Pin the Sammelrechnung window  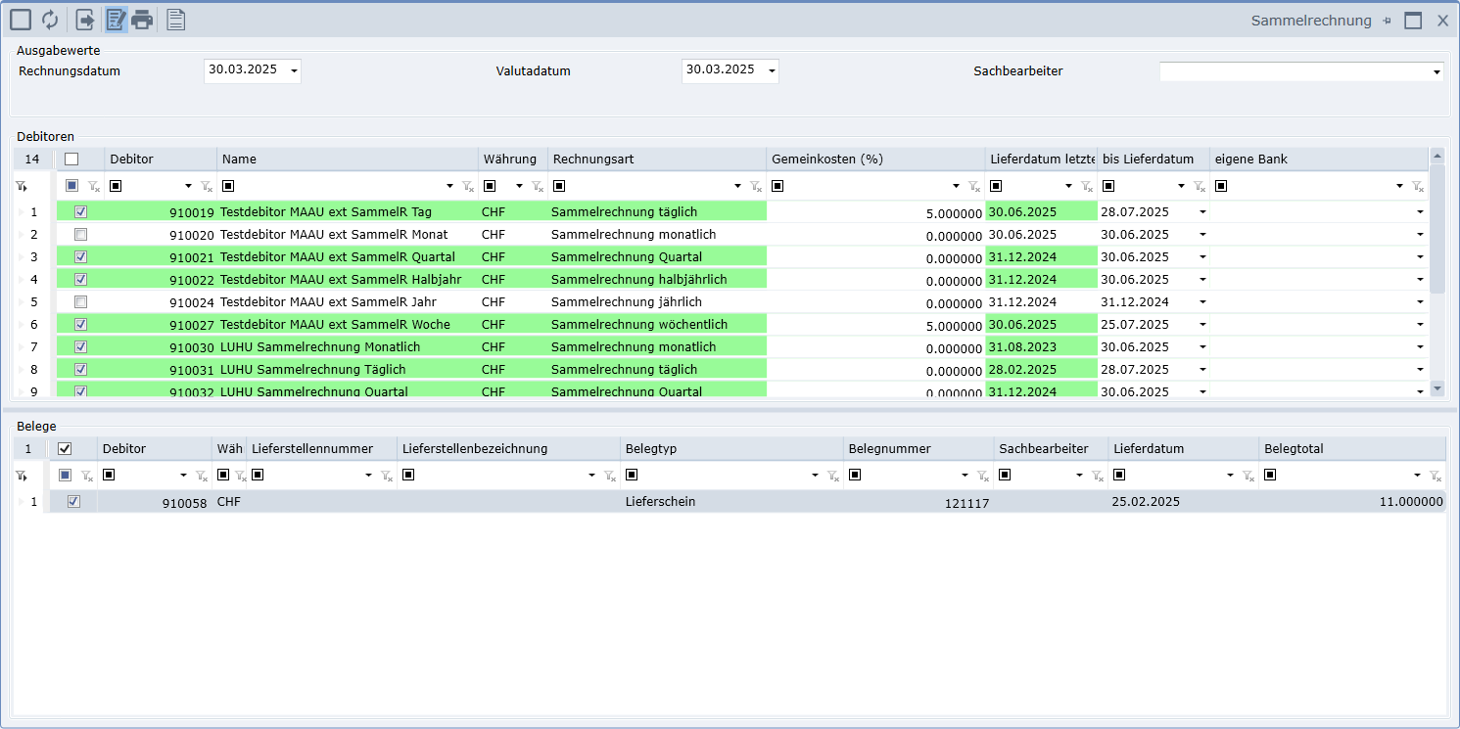1387,21
